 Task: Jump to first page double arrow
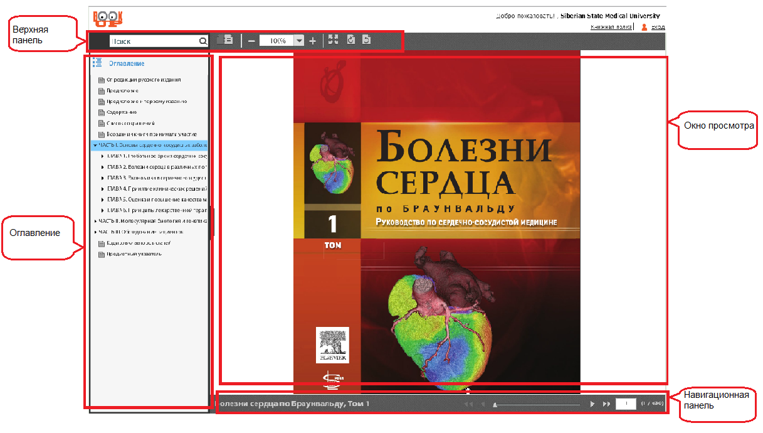tap(468, 404)
